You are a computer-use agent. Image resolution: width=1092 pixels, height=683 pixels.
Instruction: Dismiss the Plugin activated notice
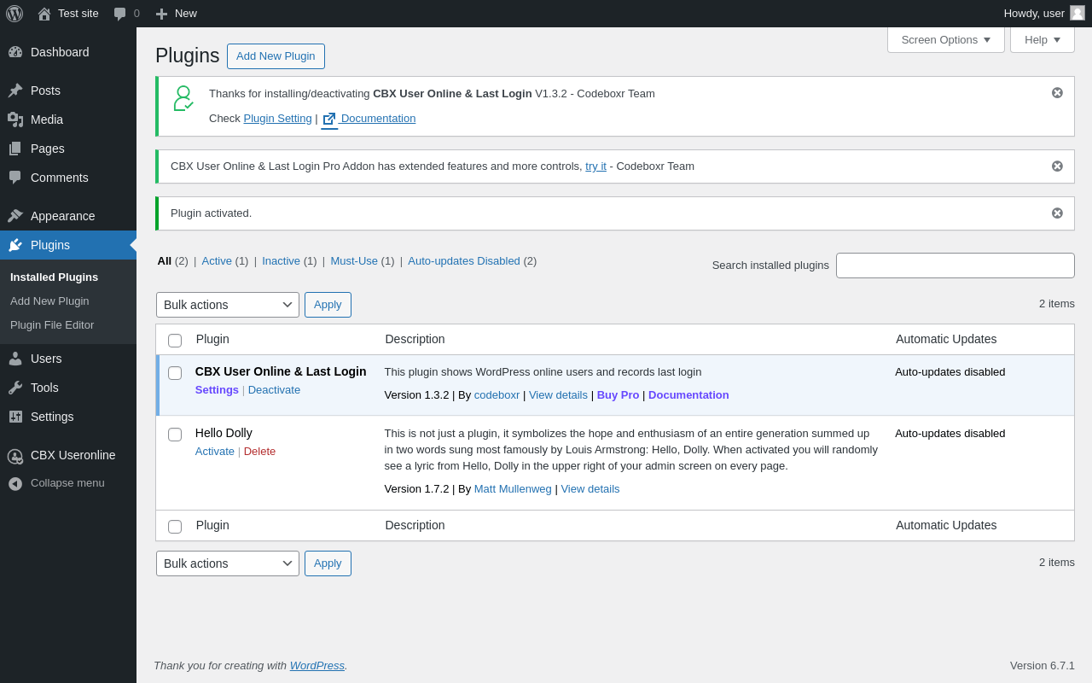click(x=1057, y=213)
